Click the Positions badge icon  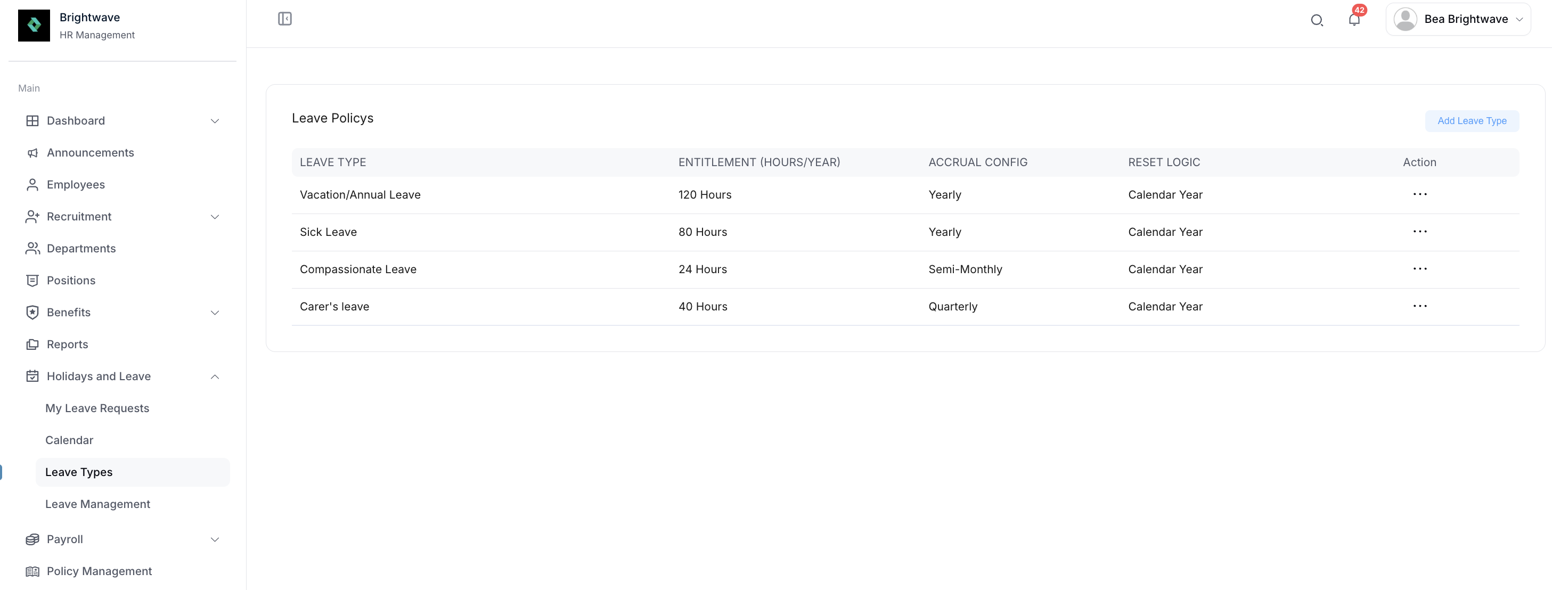(x=32, y=281)
